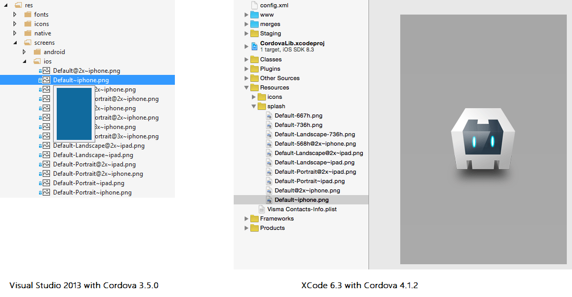
Task: Expand the Classes group
Action: [246, 59]
